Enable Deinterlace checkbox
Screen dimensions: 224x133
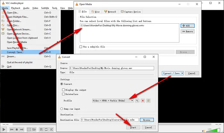click(x=63, y=94)
